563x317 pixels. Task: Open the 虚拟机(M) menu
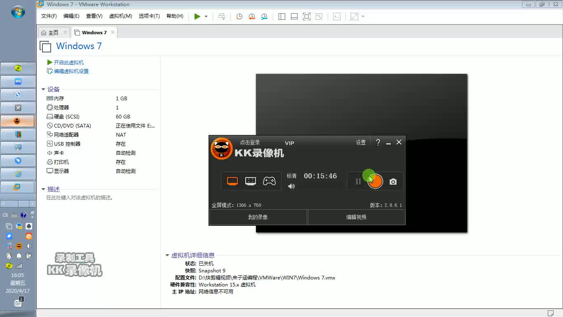(120, 16)
